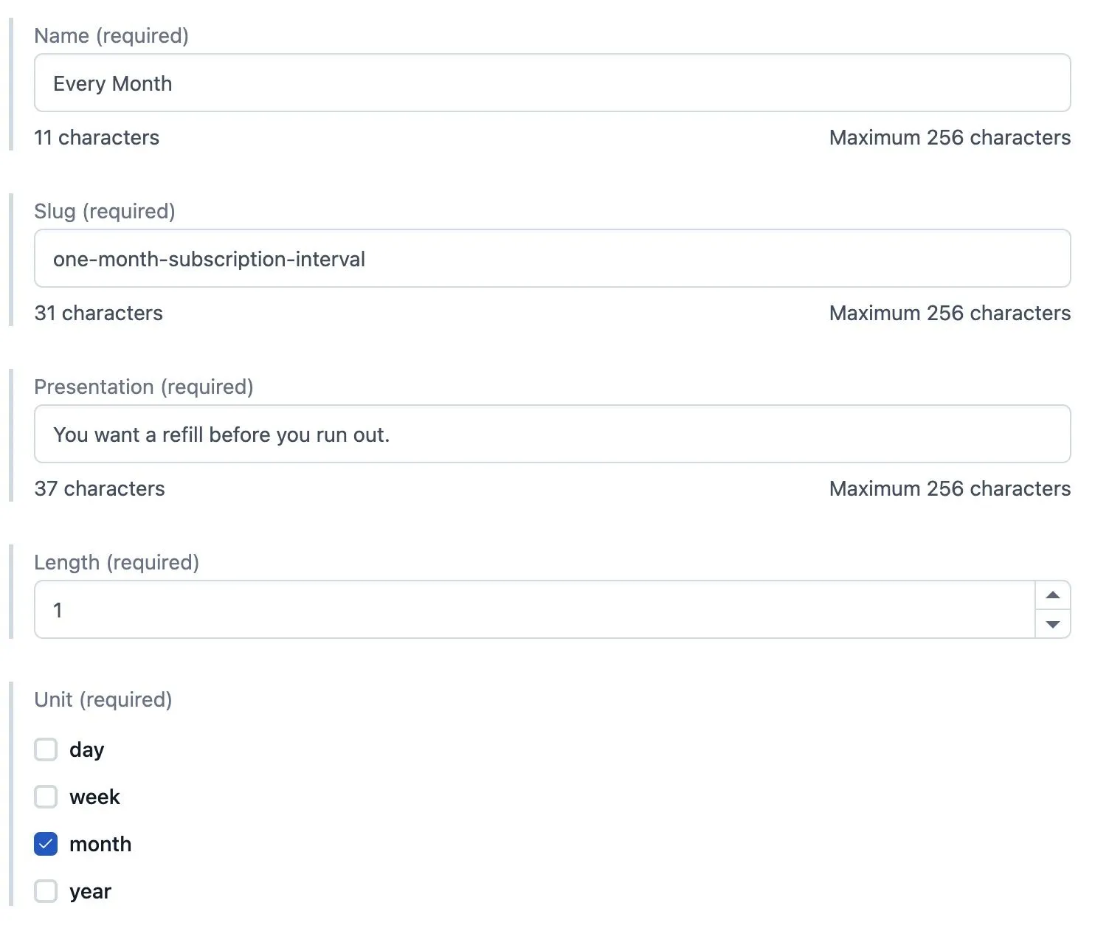This screenshot has height=928, width=1095.
Task: Click the 'Unit (required)' heading
Action: pos(103,699)
